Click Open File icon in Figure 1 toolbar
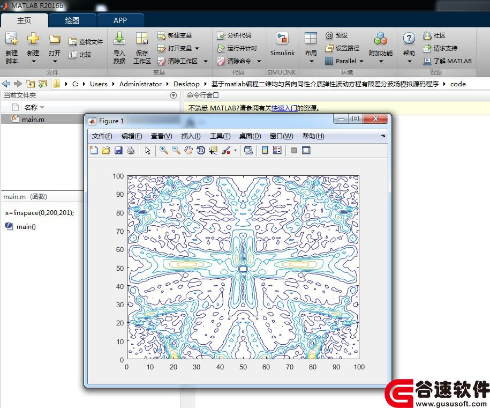The height and width of the screenshot is (408, 490). coord(106,151)
